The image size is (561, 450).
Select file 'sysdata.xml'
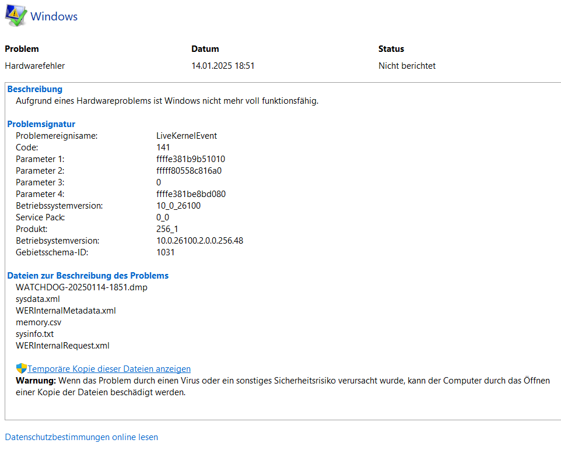click(x=37, y=299)
